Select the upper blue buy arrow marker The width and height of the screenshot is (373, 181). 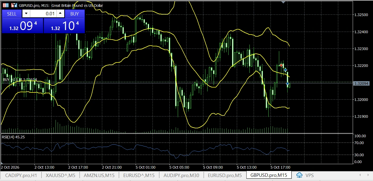285,70
